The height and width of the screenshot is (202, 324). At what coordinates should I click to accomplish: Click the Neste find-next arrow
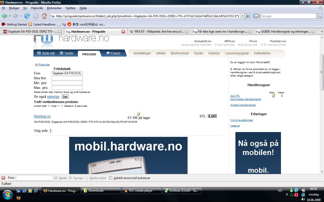click(56, 178)
